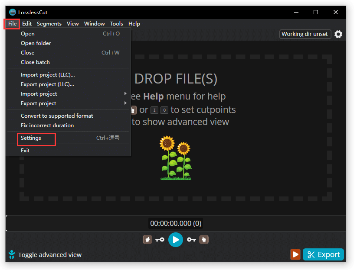Click the LosslessCut app icon in title bar
Image resolution: width=357 pixels, height=270 pixels.
[12, 12]
